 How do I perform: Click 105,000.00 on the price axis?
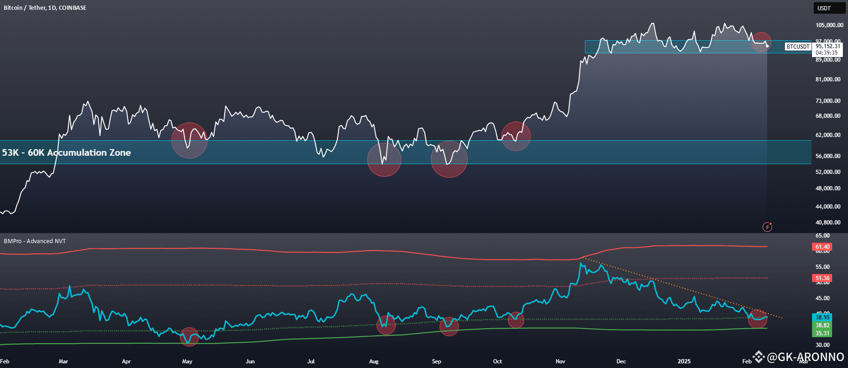(829, 25)
